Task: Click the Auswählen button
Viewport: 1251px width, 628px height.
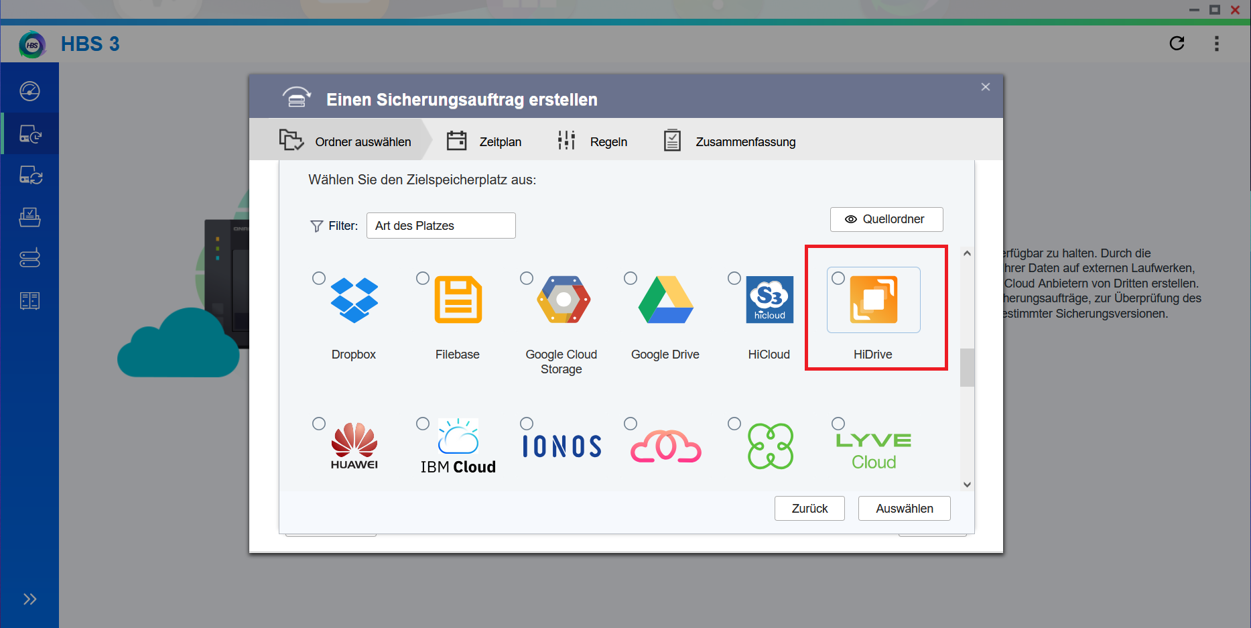Action: point(905,509)
